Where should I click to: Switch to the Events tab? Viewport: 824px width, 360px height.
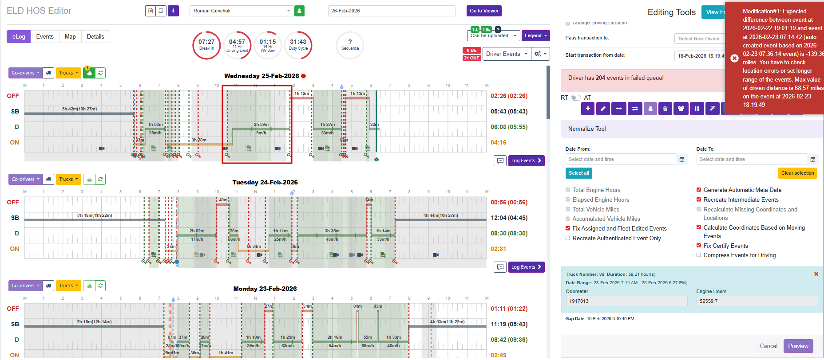(45, 36)
